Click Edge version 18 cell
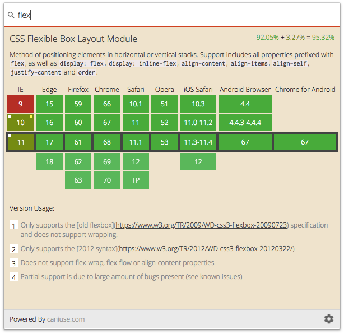The height and width of the screenshot is (334, 344). coord(49,162)
